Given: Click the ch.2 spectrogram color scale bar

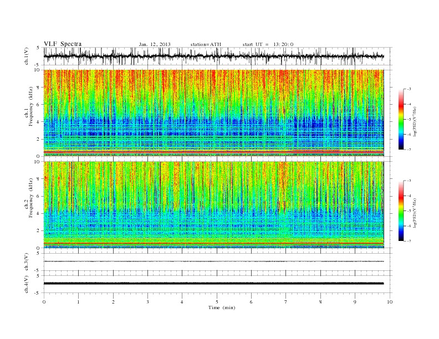Looking at the screenshot, I should [401, 211].
